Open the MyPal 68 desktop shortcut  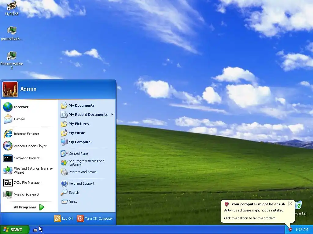pyautogui.click(x=12, y=8)
